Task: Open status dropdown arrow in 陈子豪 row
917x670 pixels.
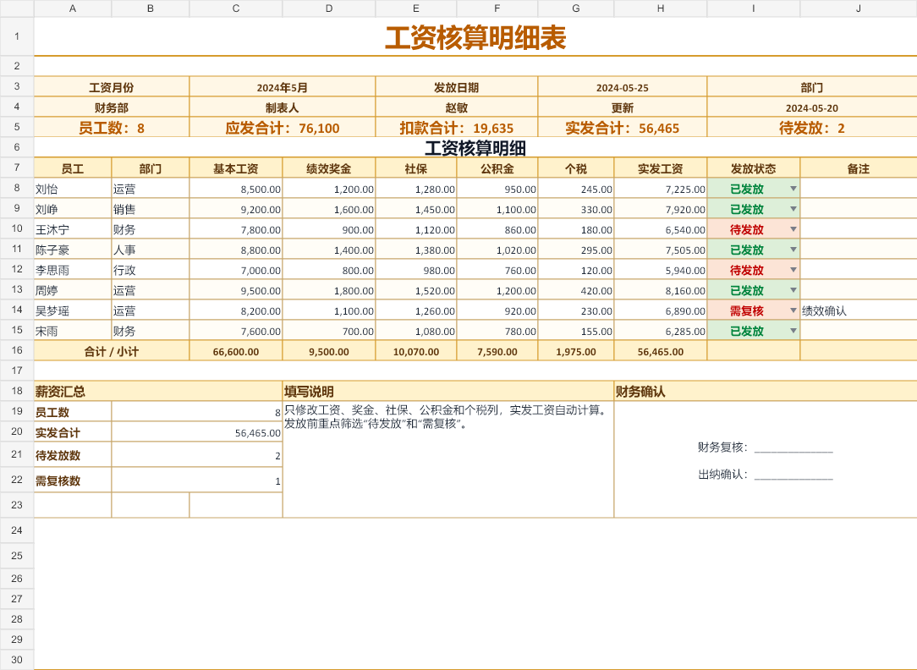Action: [793, 250]
